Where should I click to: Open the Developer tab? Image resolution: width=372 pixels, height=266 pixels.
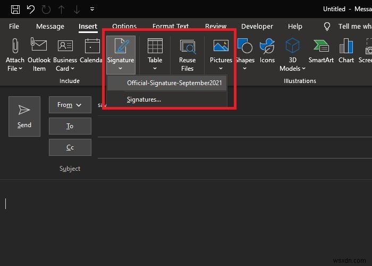[x=257, y=27]
